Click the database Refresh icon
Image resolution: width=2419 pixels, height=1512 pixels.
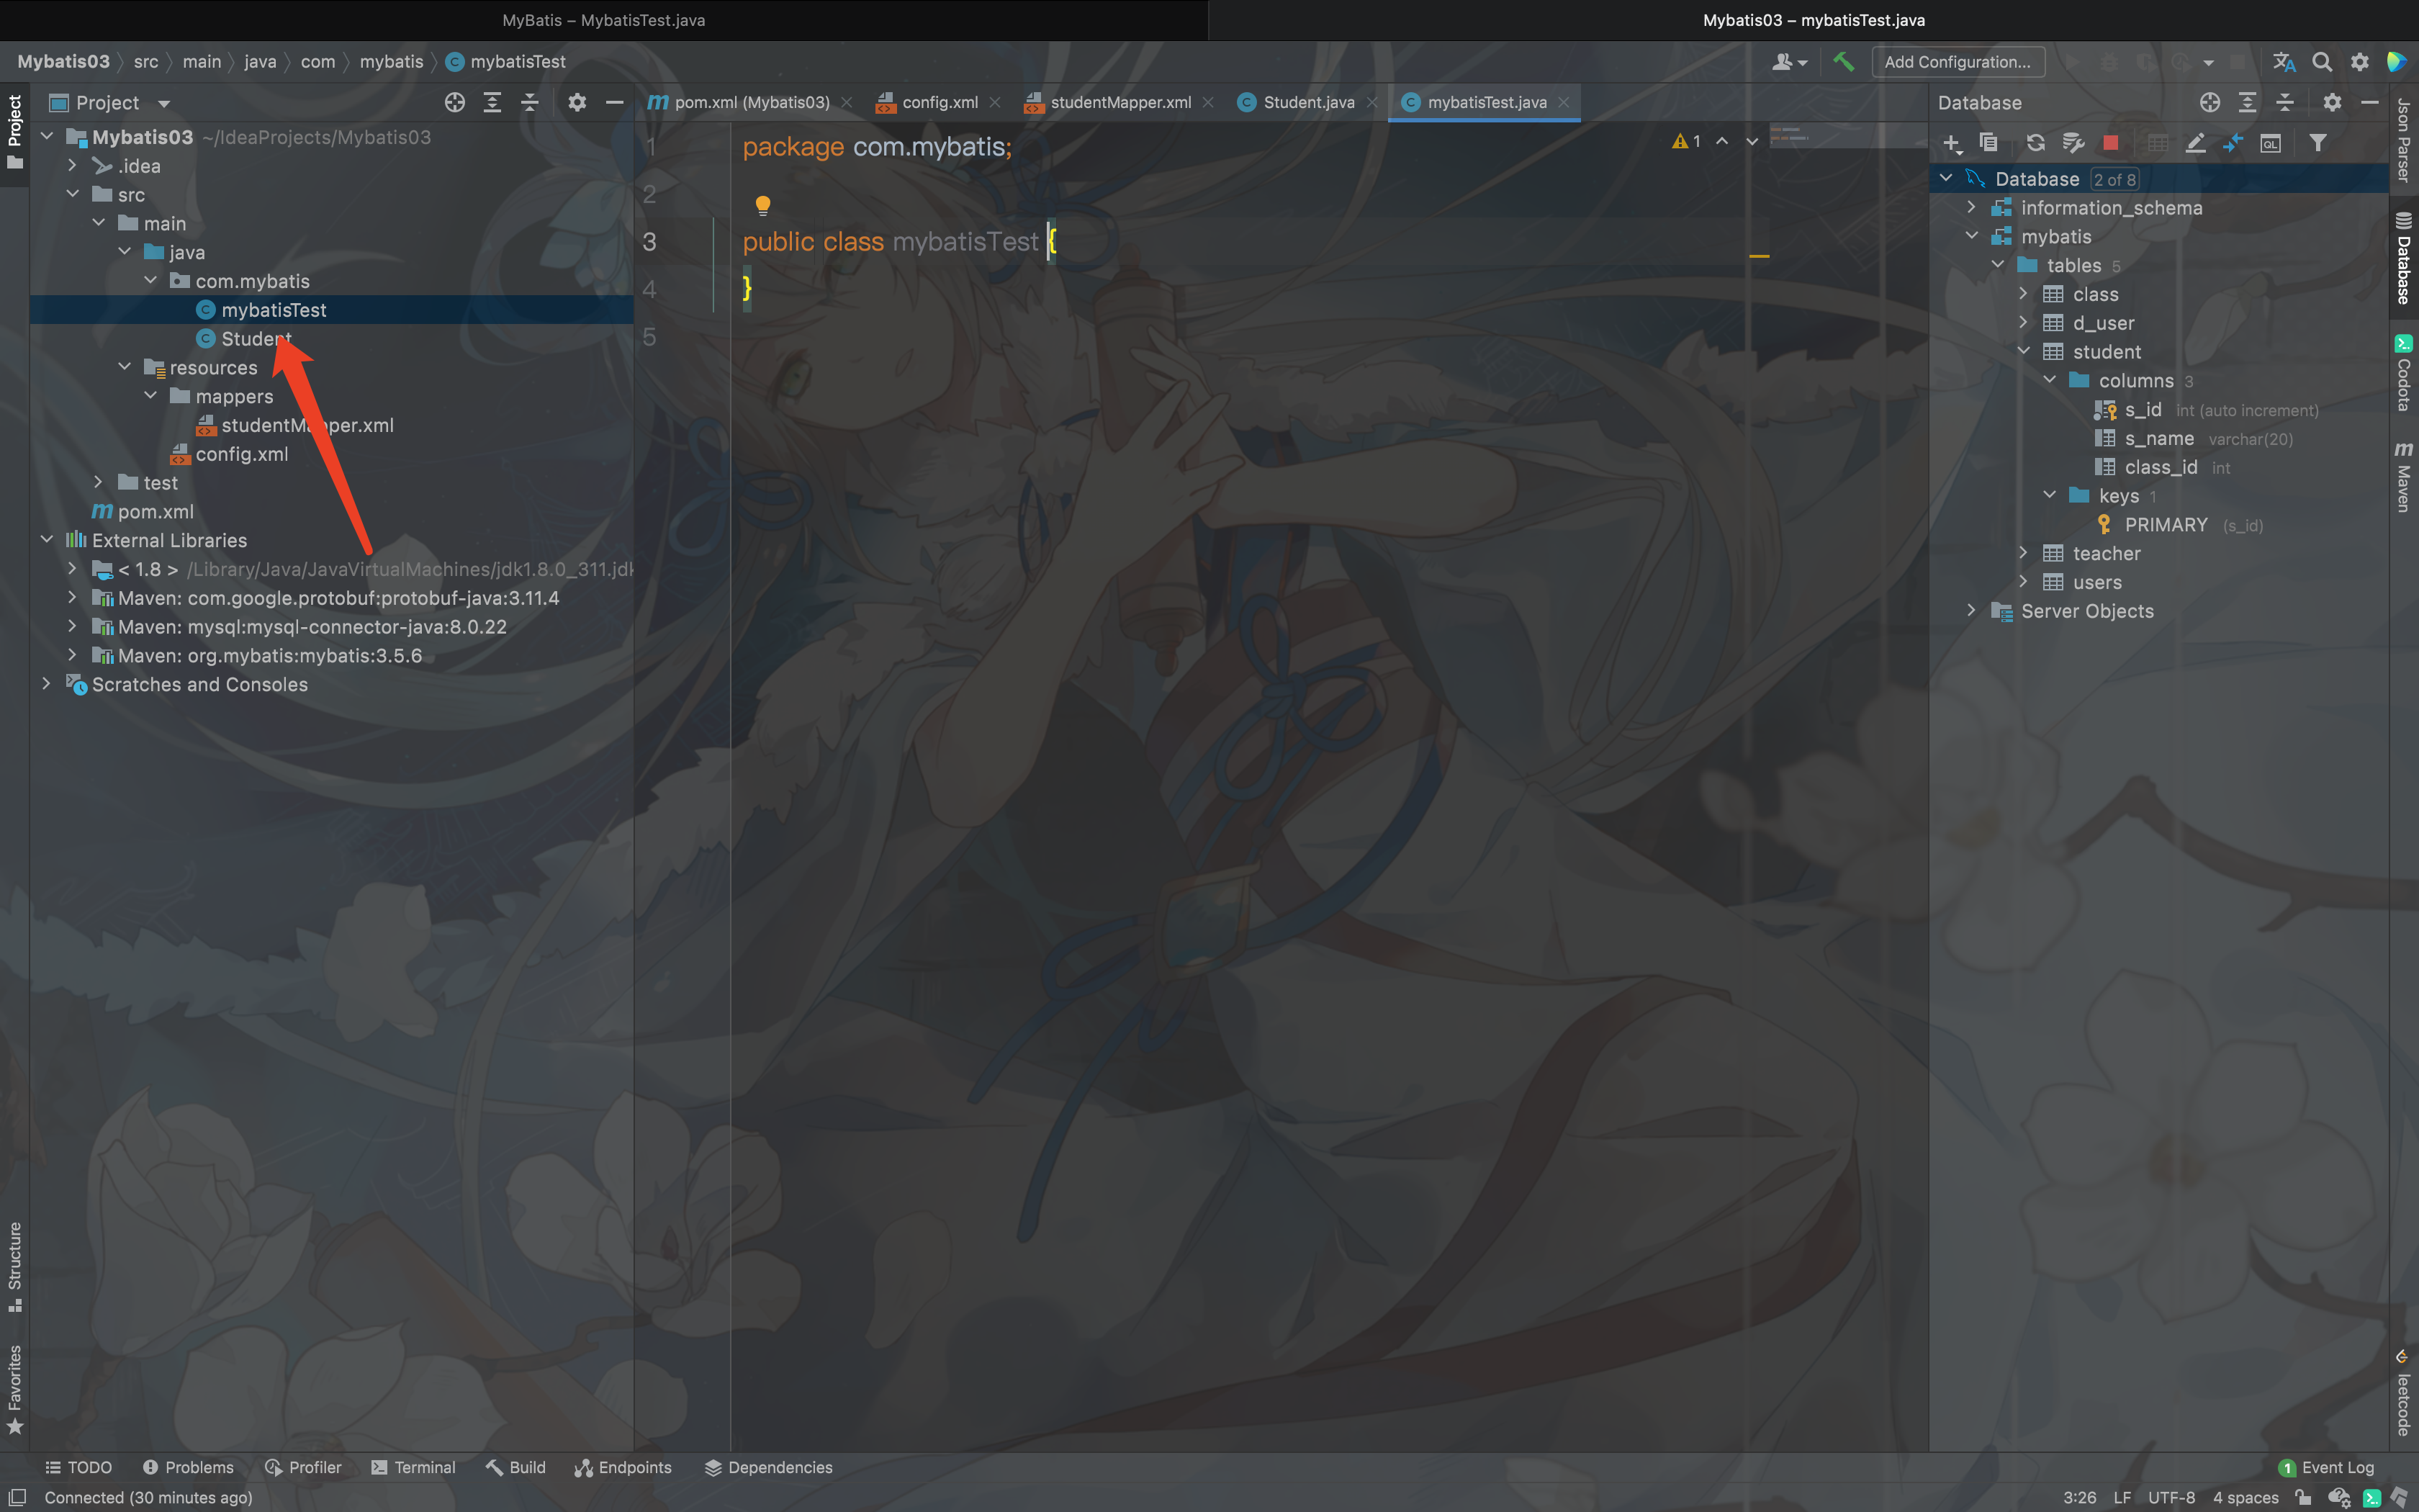(2035, 143)
